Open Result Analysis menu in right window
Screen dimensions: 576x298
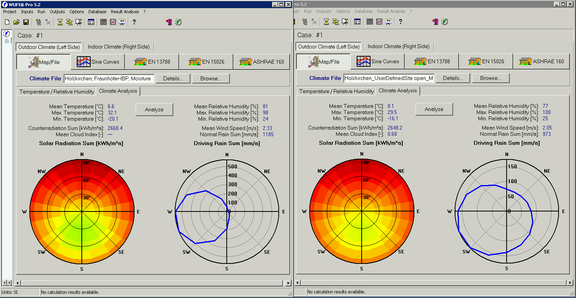[393, 12]
